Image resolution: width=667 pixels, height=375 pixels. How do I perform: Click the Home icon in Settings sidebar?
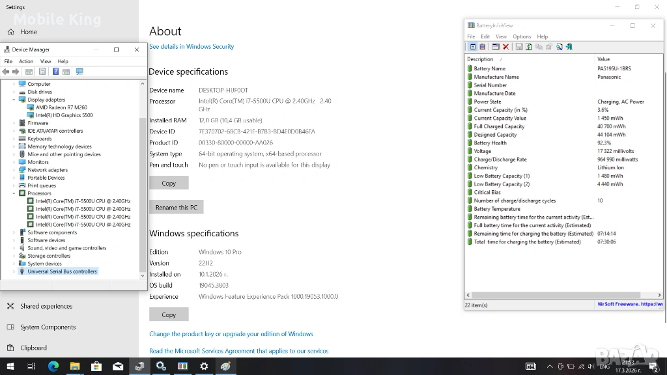point(11,32)
